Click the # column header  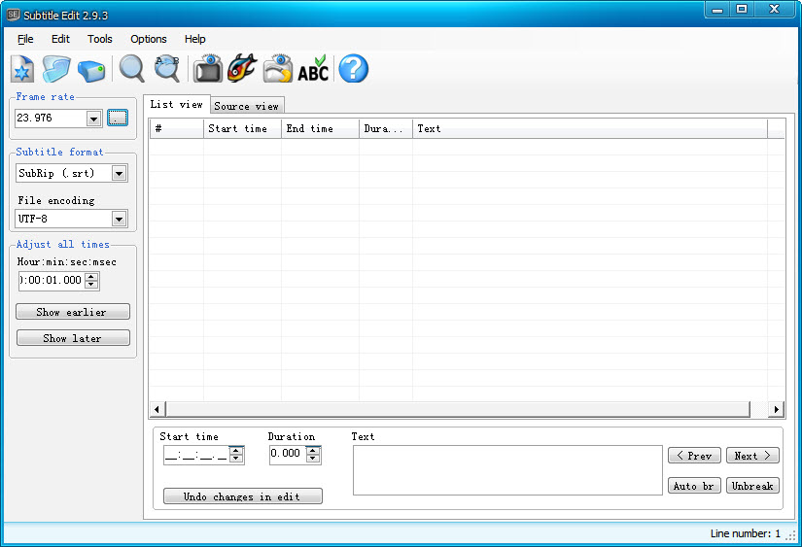point(177,129)
